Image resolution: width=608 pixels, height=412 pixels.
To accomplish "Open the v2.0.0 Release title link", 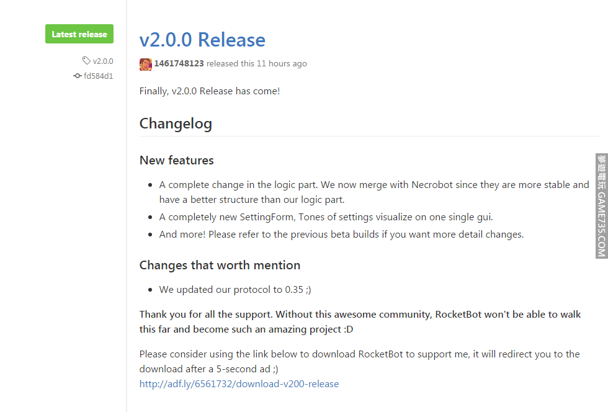I will pyautogui.click(x=202, y=40).
